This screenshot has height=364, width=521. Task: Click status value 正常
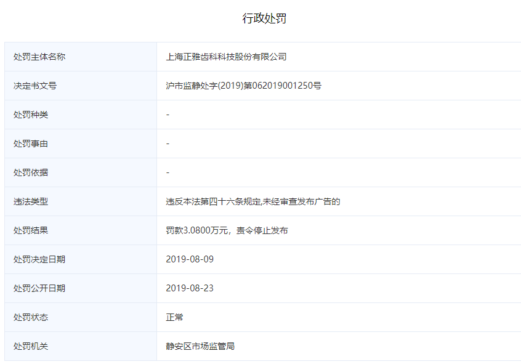click(174, 317)
